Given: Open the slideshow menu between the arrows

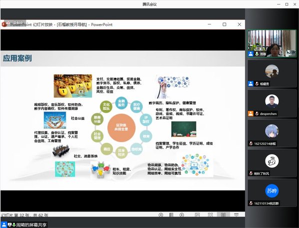Looking at the screenshot, I should point(171,215).
